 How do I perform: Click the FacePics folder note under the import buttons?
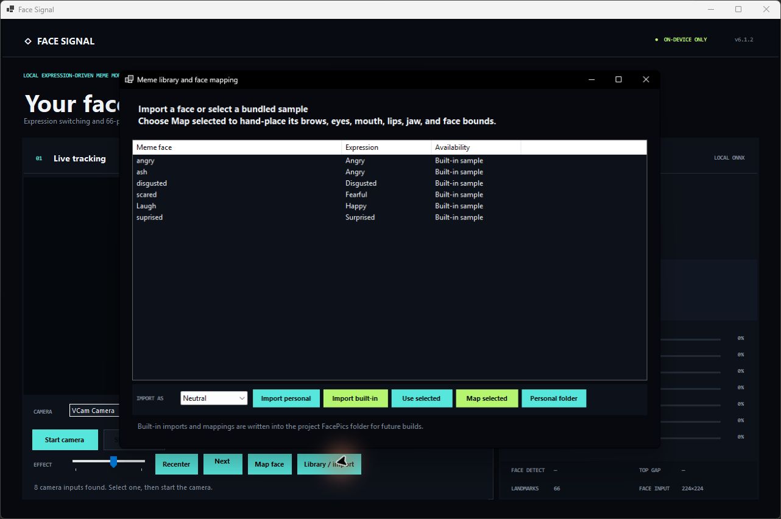click(x=280, y=426)
